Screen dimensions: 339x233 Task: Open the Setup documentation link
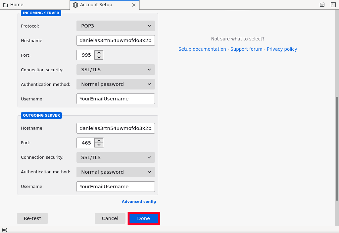(202, 49)
